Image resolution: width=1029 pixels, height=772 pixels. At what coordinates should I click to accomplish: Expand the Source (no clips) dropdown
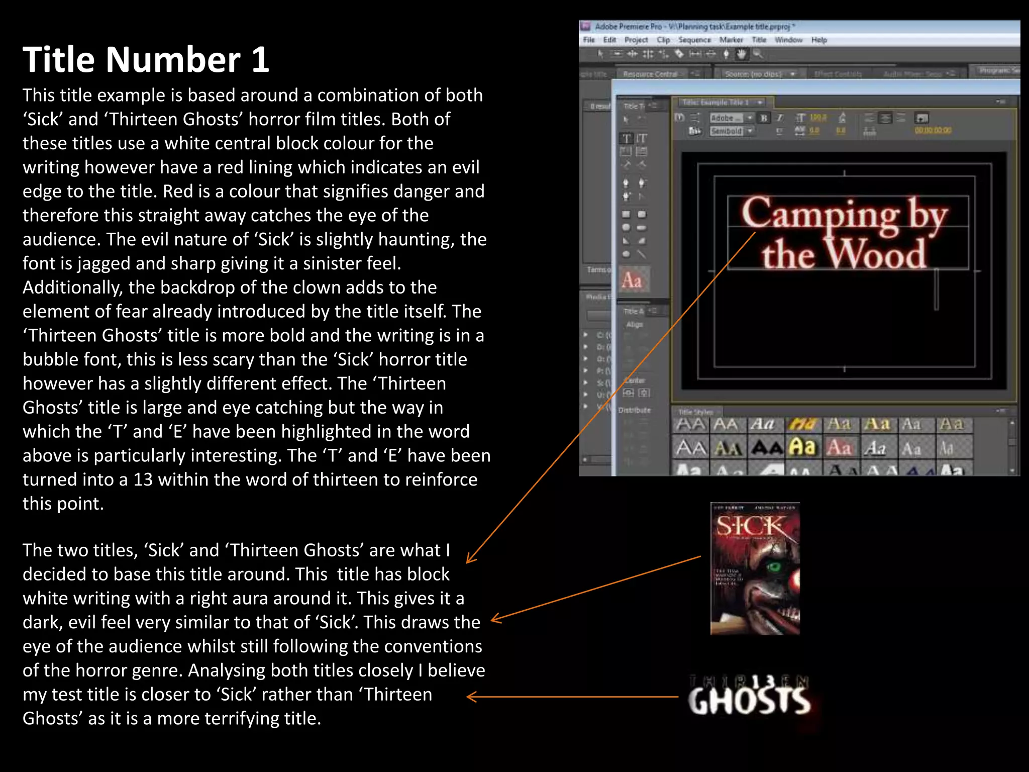(x=793, y=74)
